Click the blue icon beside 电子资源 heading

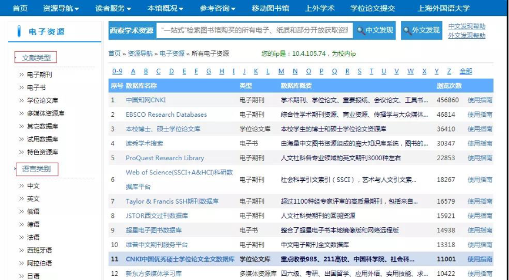coord(19,32)
